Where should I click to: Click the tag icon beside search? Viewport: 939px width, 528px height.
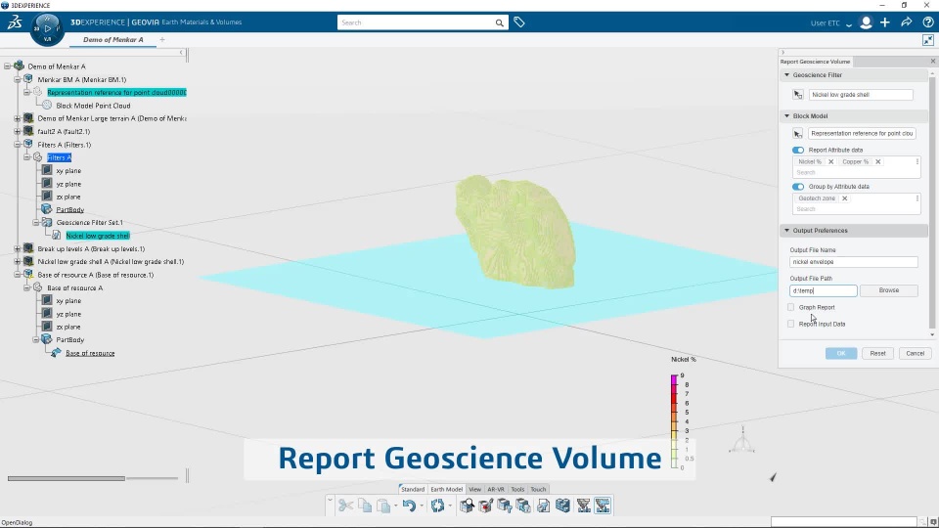click(519, 22)
